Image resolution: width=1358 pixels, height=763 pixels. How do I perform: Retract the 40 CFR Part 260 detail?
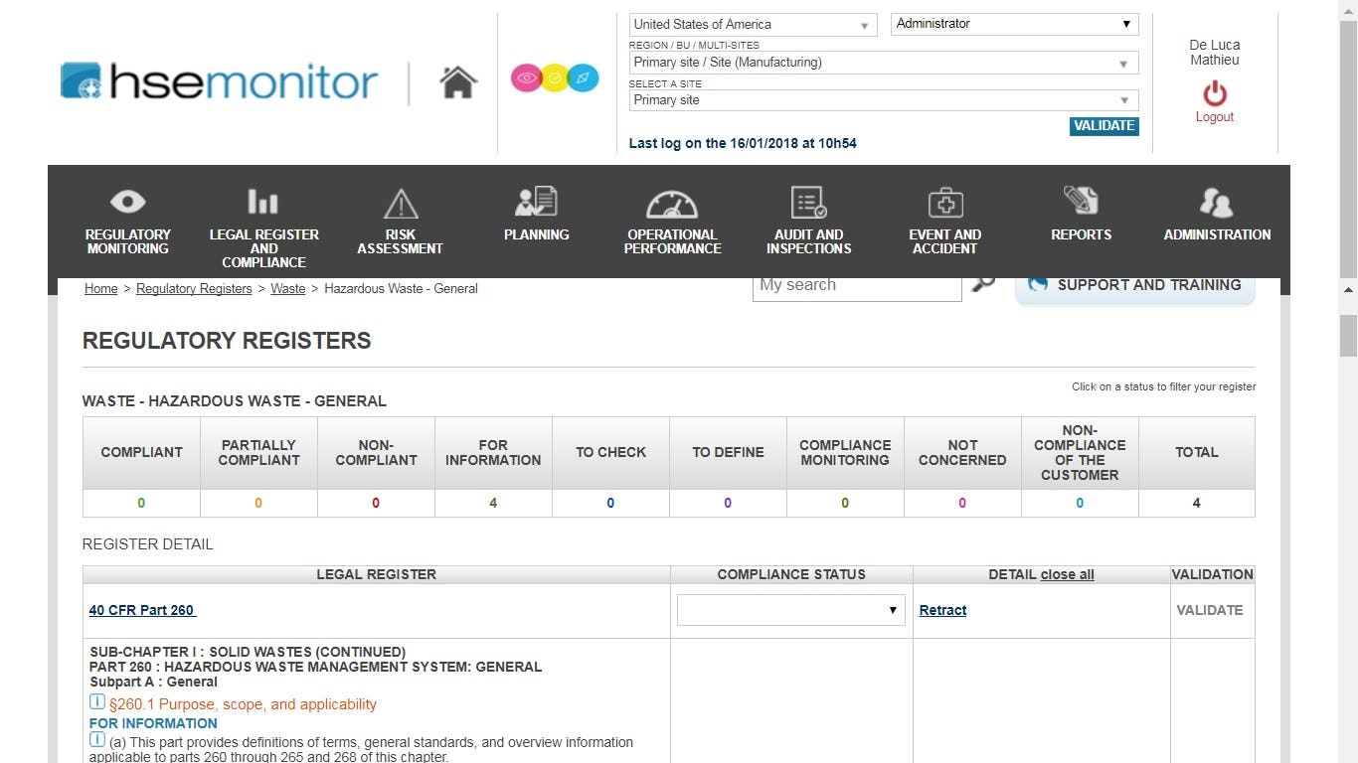click(x=942, y=609)
